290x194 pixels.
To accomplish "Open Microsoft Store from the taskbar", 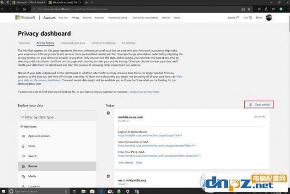I will click(92, 191).
